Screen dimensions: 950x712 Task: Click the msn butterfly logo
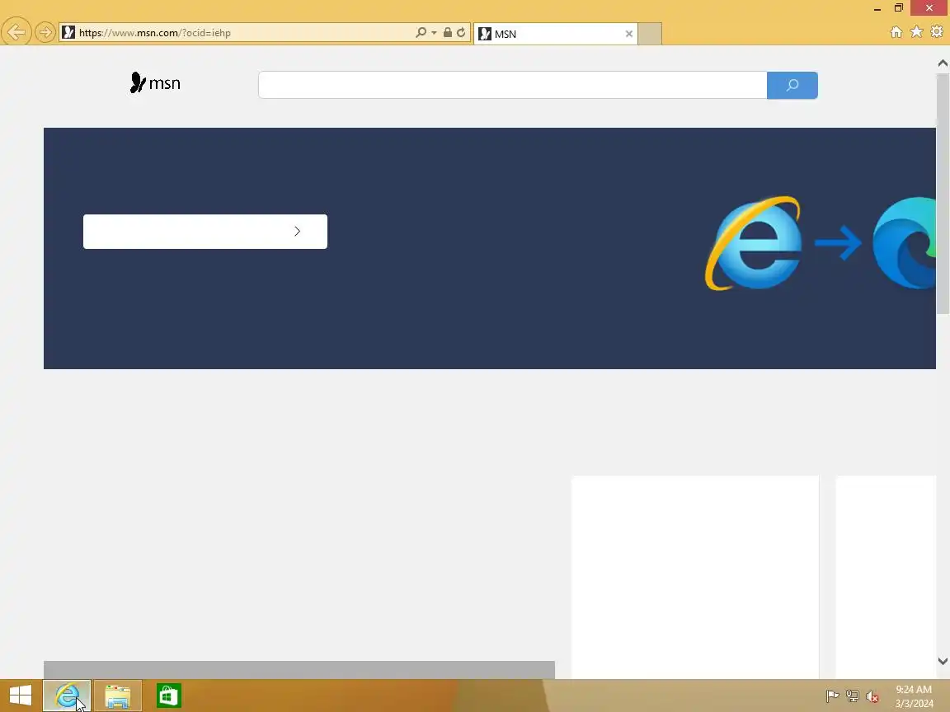[155, 83]
